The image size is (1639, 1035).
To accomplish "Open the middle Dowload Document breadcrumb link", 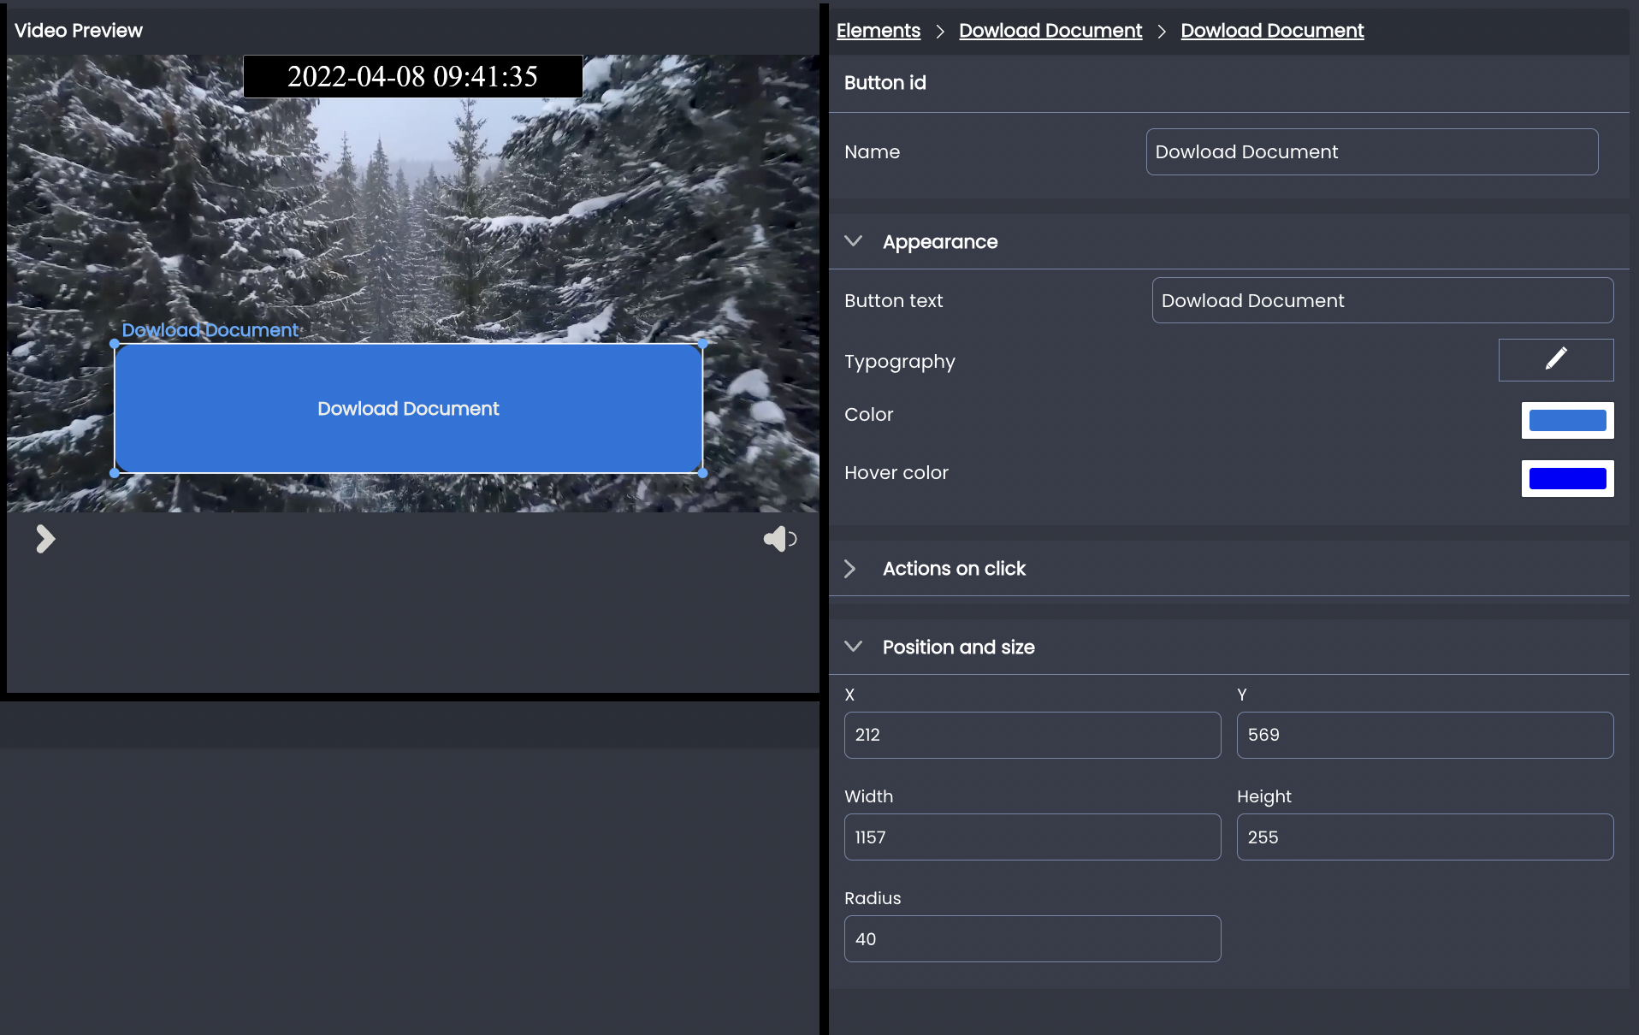I will point(1050,31).
